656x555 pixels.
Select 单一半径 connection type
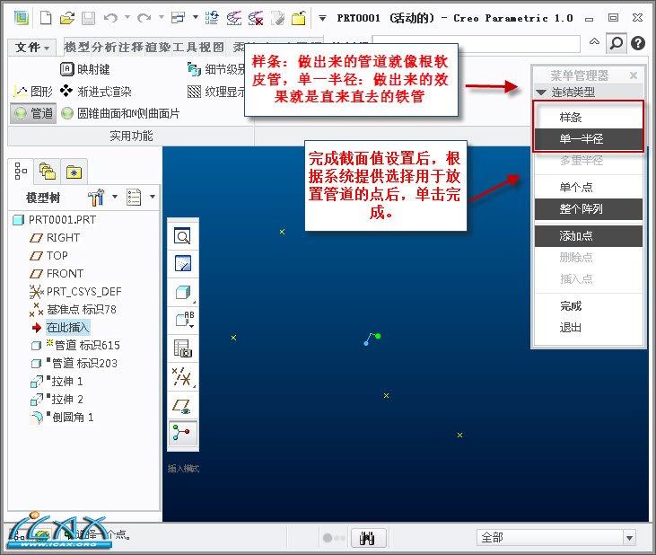click(588, 138)
